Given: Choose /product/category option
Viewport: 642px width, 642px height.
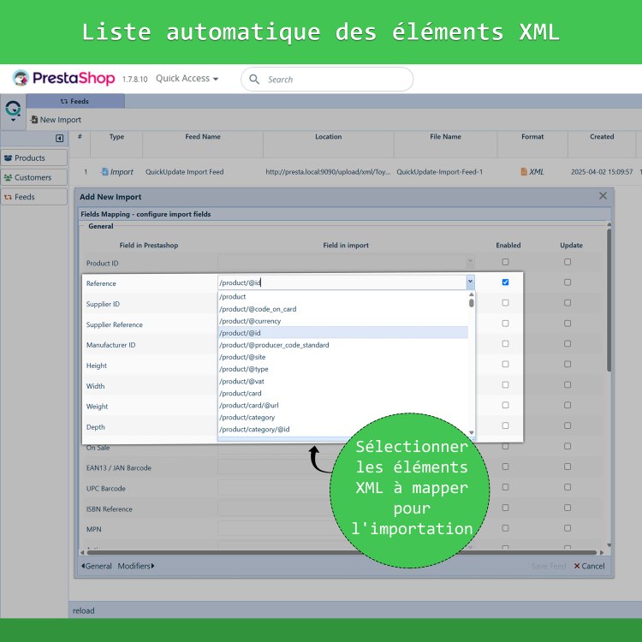Looking at the screenshot, I should coord(343,417).
